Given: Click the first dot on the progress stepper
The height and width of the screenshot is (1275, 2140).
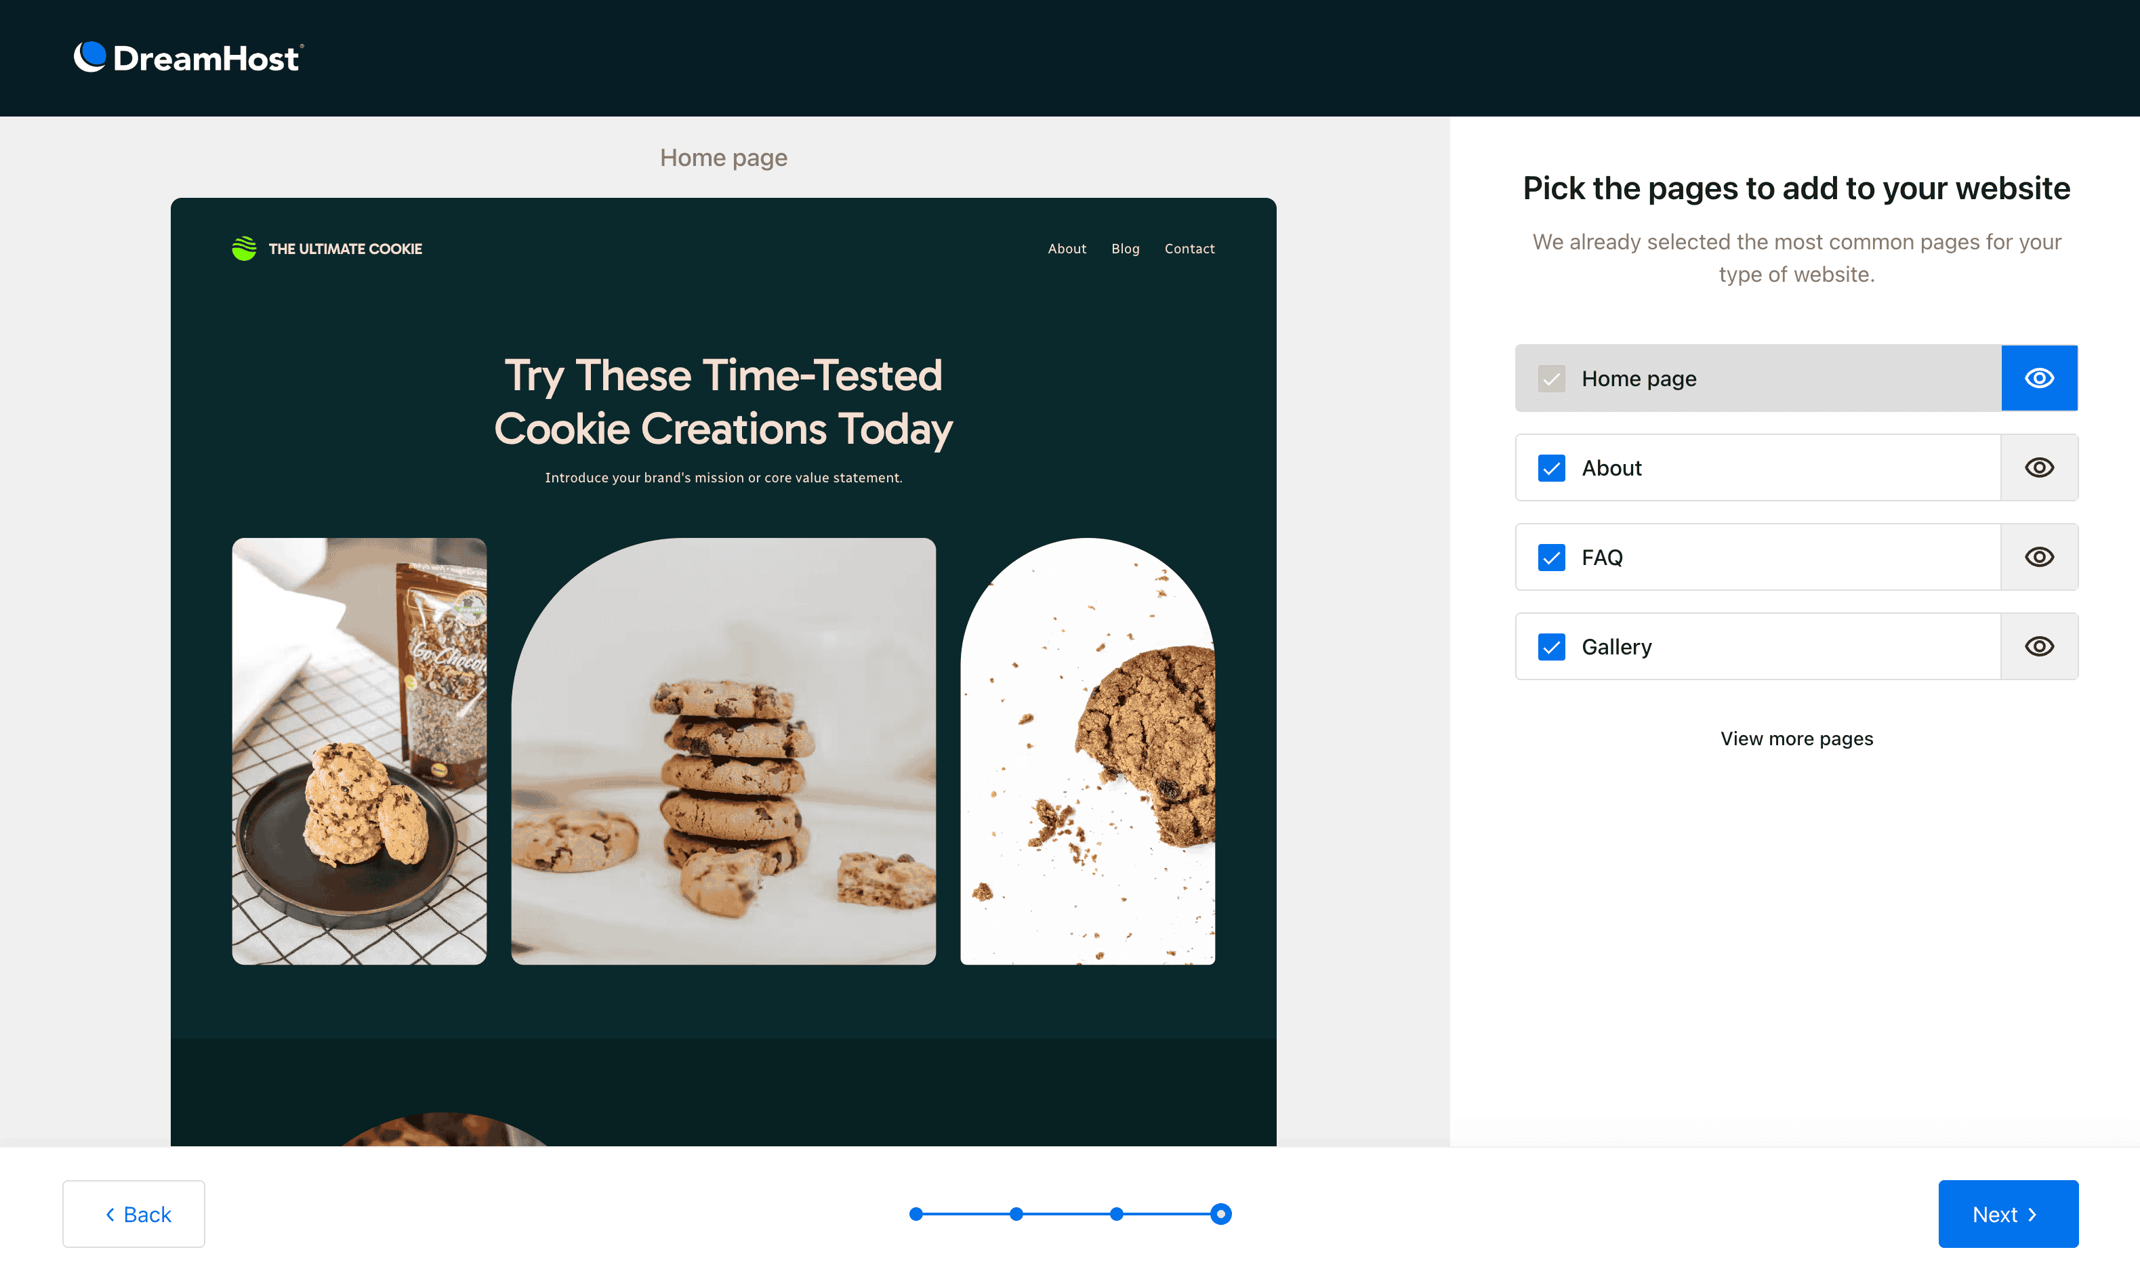Looking at the screenshot, I should pyautogui.click(x=917, y=1214).
